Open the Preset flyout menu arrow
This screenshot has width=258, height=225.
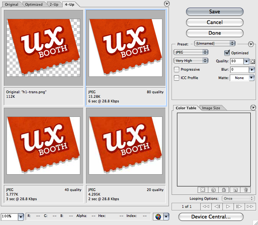tap(251, 44)
